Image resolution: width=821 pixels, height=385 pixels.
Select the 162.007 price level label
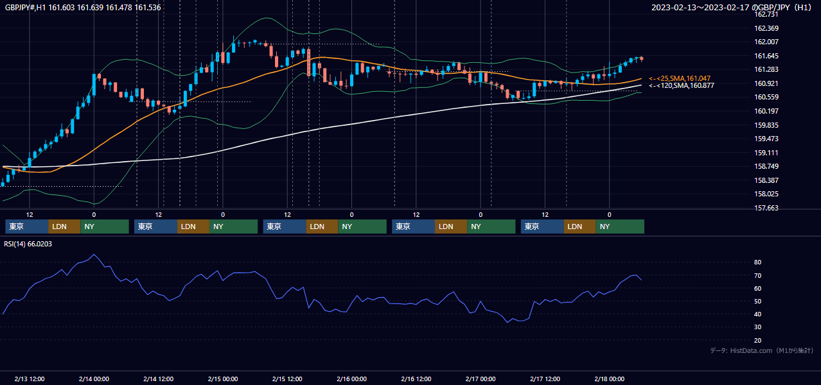tap(766, 42)
